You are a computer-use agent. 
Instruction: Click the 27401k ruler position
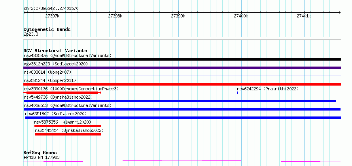pyautogui.click(x=303, y=16)
